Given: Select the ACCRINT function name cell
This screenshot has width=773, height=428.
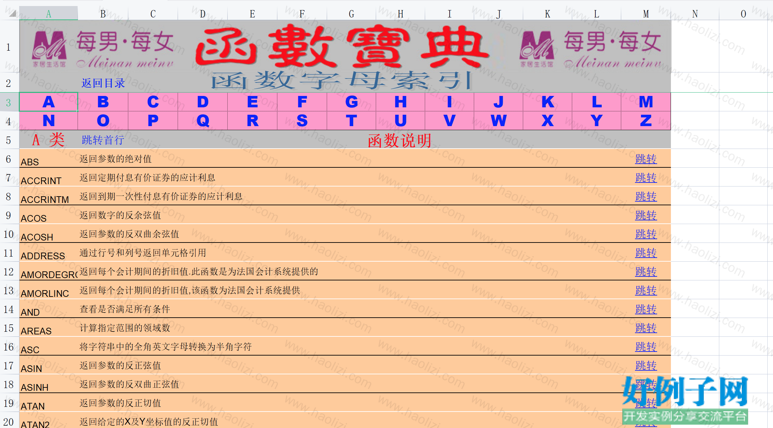Looking at the screenshot, I should [x=49, y=177].
